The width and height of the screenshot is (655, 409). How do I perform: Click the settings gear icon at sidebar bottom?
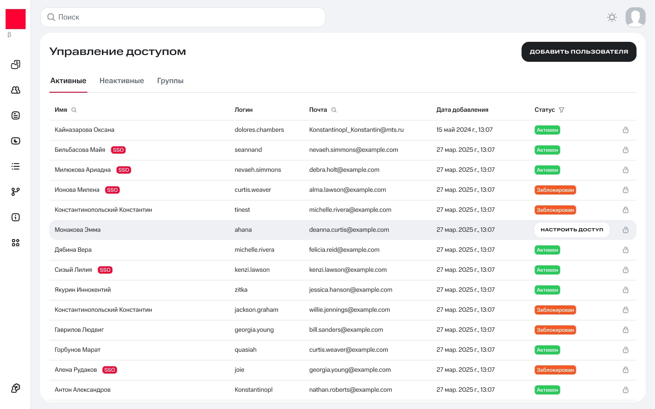[x=15, y=388]
